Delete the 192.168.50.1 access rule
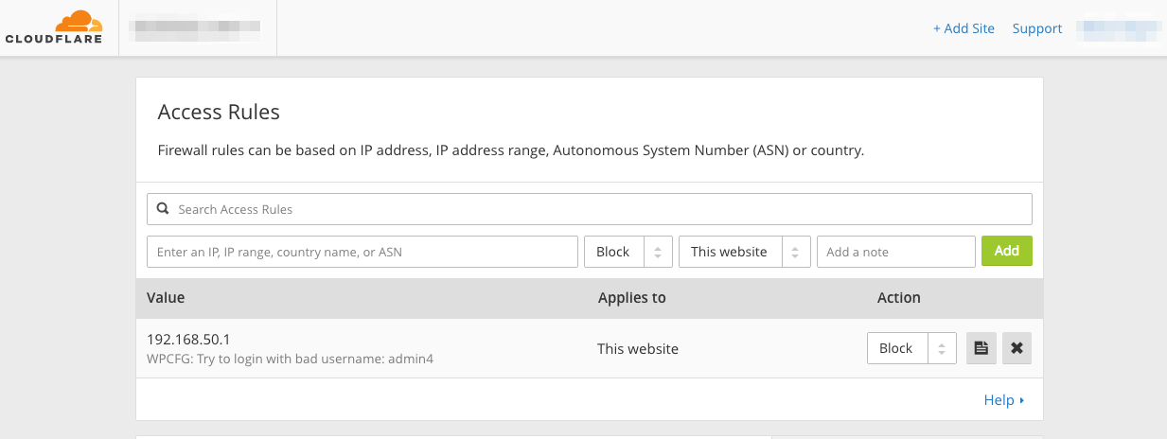Screen dimensions: 1167x439 click(1017, 348)
